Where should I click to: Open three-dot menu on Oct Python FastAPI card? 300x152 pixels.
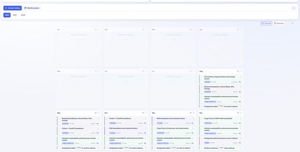pos(146,119)
